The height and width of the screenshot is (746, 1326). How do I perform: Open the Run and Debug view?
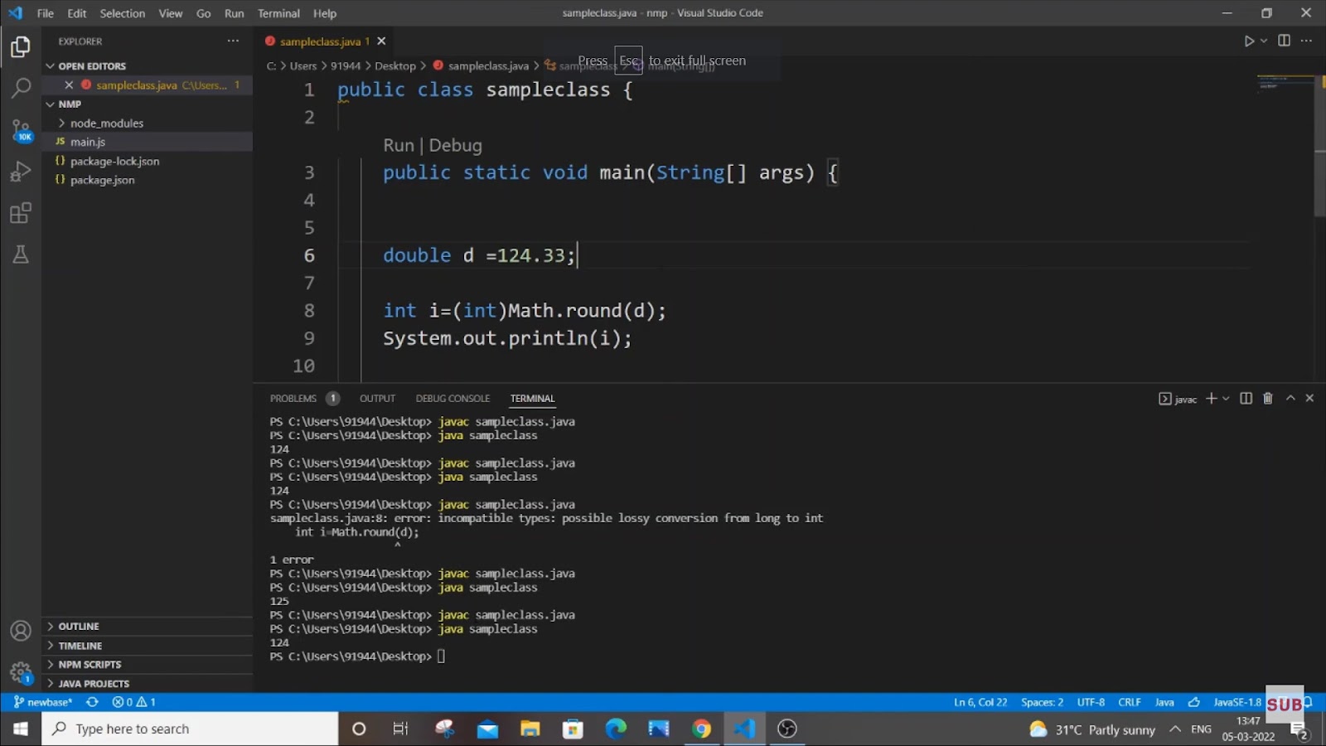(21, 172)
